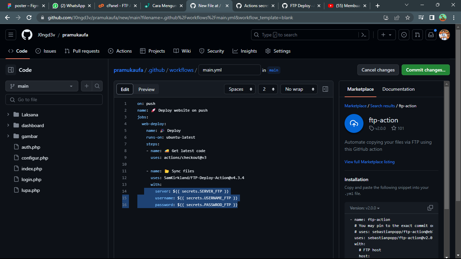
Task: Open the Security tab
Action: click(212, 51)
